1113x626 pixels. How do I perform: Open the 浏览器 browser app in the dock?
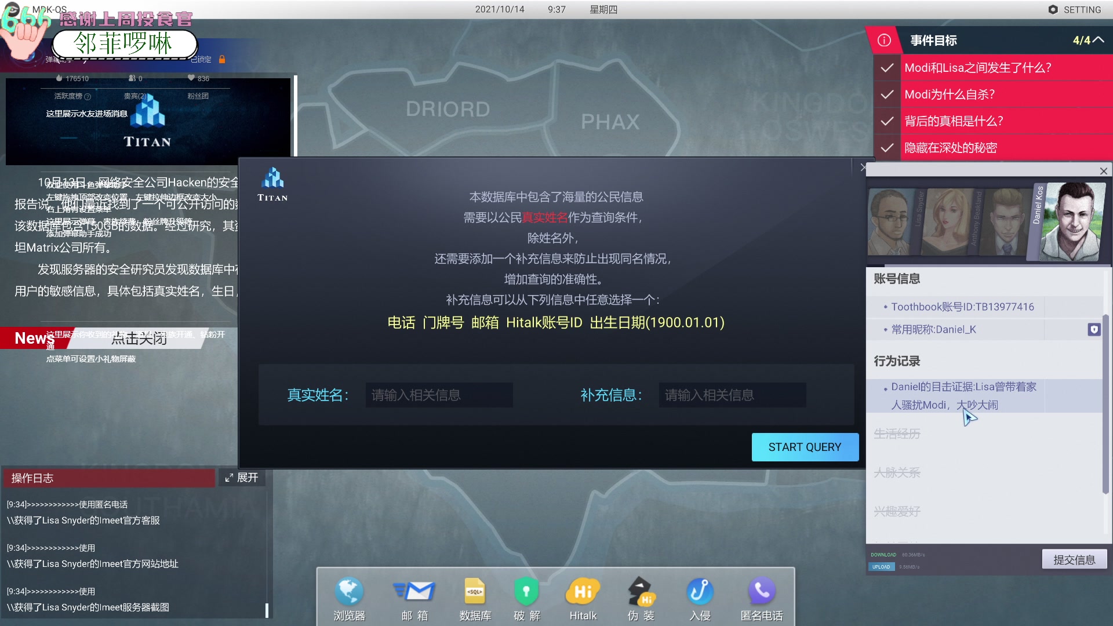click(x=349, y=599)
